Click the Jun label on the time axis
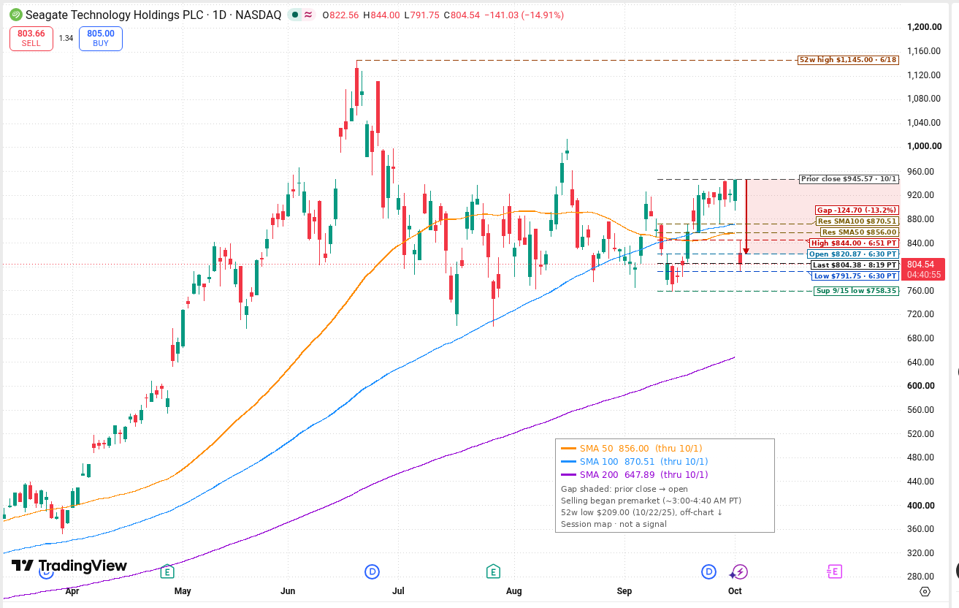The height and width of the screenshot is (608, 959). point(288,590)
